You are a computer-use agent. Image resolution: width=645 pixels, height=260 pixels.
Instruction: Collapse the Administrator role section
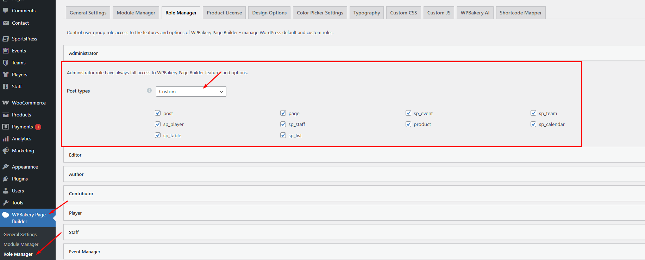point(354,53)
